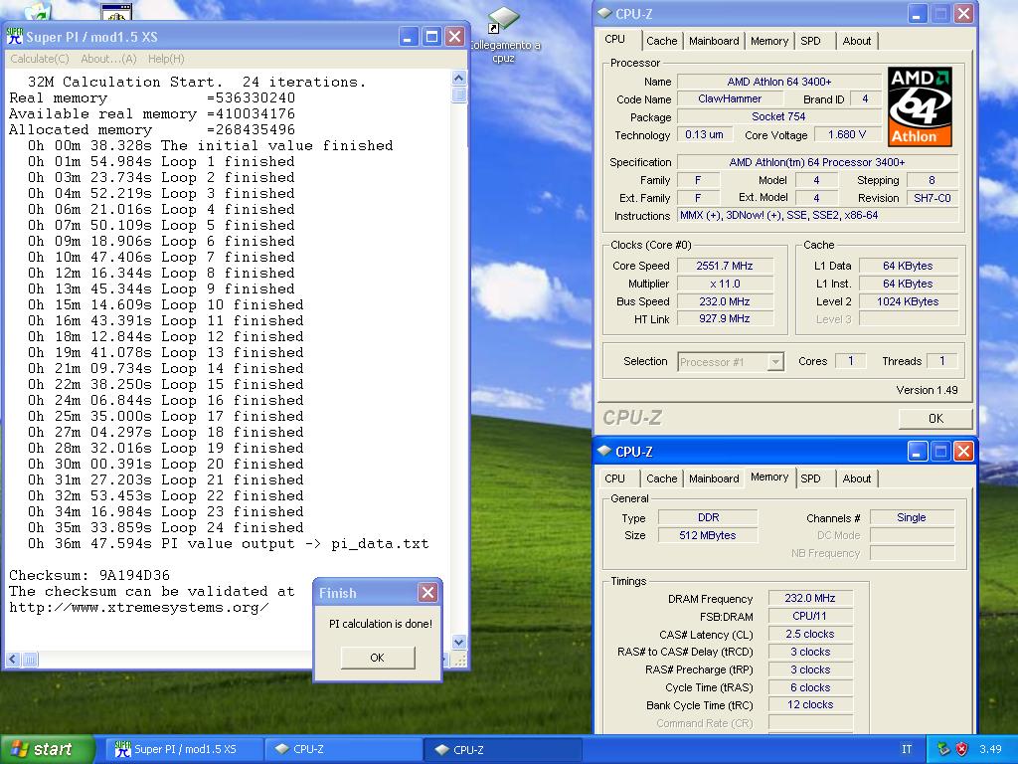Click the Loop 24 finished line
This screenshot has width=1018, height=764.
tap(166, 527)
